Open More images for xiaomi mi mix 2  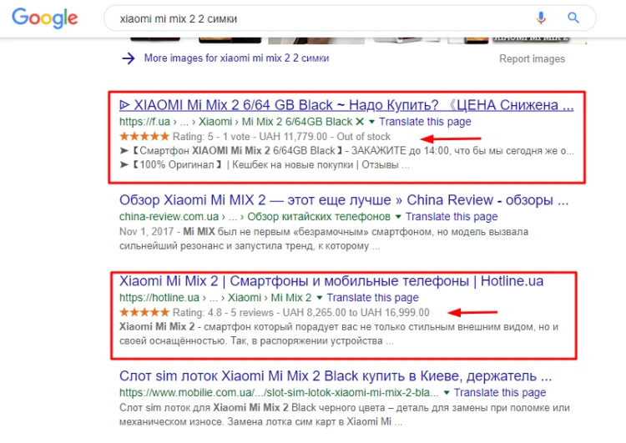tap(236, 58)
